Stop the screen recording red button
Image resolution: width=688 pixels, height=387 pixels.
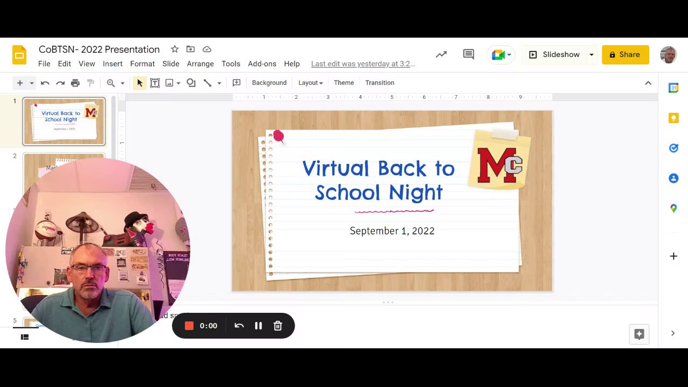(x=189, y=326)
